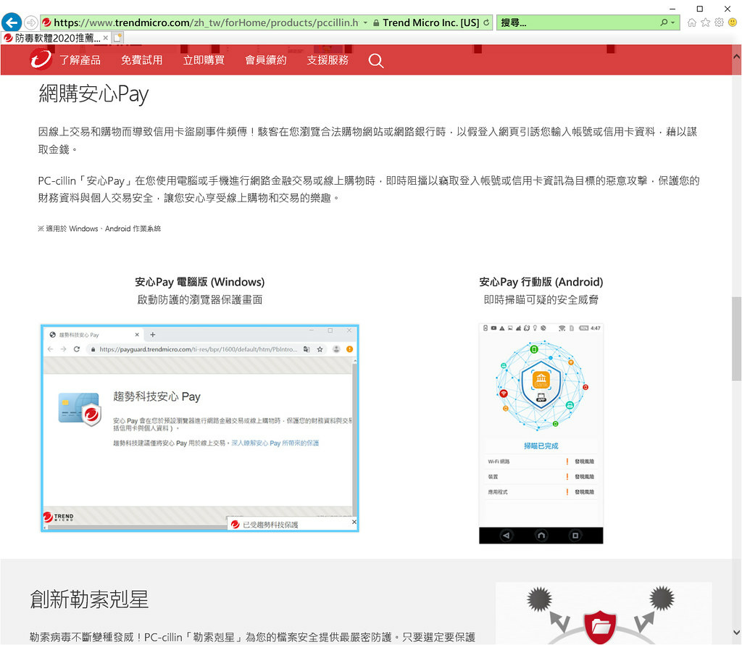This screenshot has width=742, height=645.
Task: Close the 防毒軟體2020推薦 tab
Action: [x=106, y=38]
